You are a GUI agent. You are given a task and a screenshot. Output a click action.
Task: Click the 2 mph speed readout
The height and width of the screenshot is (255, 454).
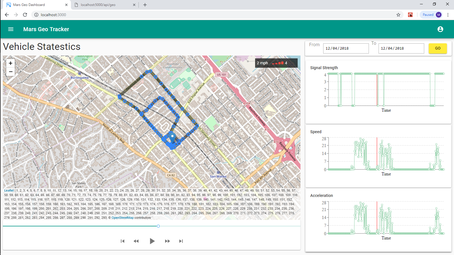262,63
